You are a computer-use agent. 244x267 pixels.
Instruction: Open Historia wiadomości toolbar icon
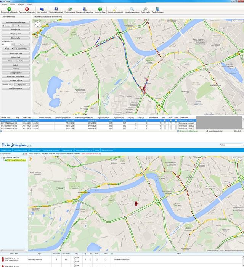point(115,9)
